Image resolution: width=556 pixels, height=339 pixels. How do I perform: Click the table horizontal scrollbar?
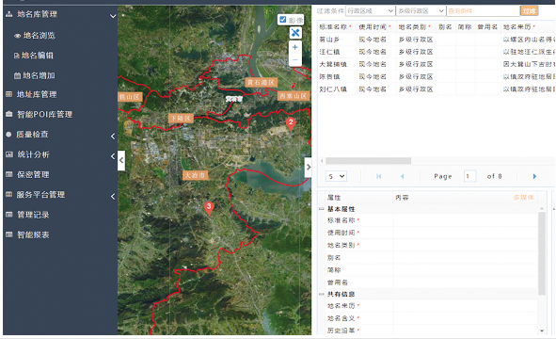coord(369,161)
